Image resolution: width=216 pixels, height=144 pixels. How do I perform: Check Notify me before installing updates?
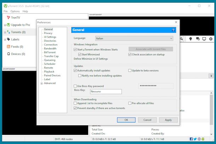coord(80,75)
